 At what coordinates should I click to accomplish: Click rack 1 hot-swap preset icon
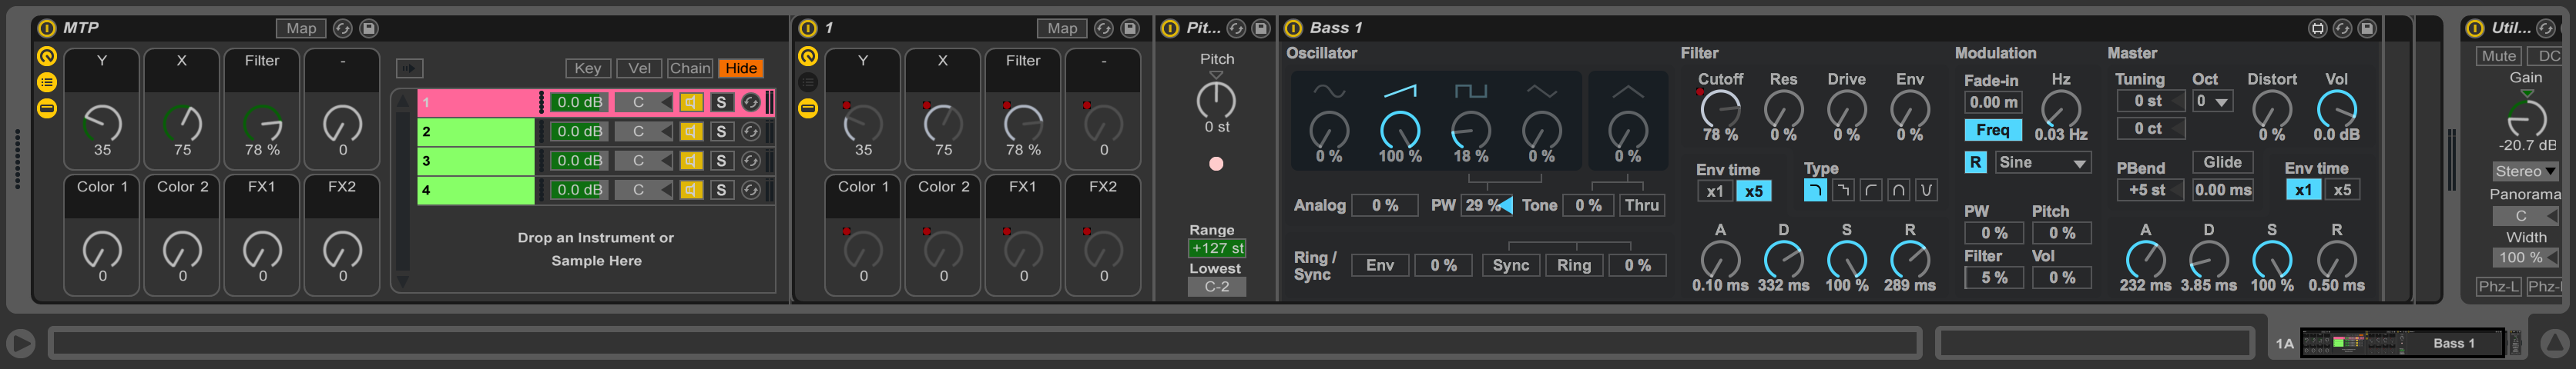click(1103, 28)
